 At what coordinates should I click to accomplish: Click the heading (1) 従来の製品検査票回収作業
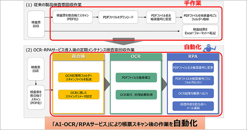tap(54, 5)
